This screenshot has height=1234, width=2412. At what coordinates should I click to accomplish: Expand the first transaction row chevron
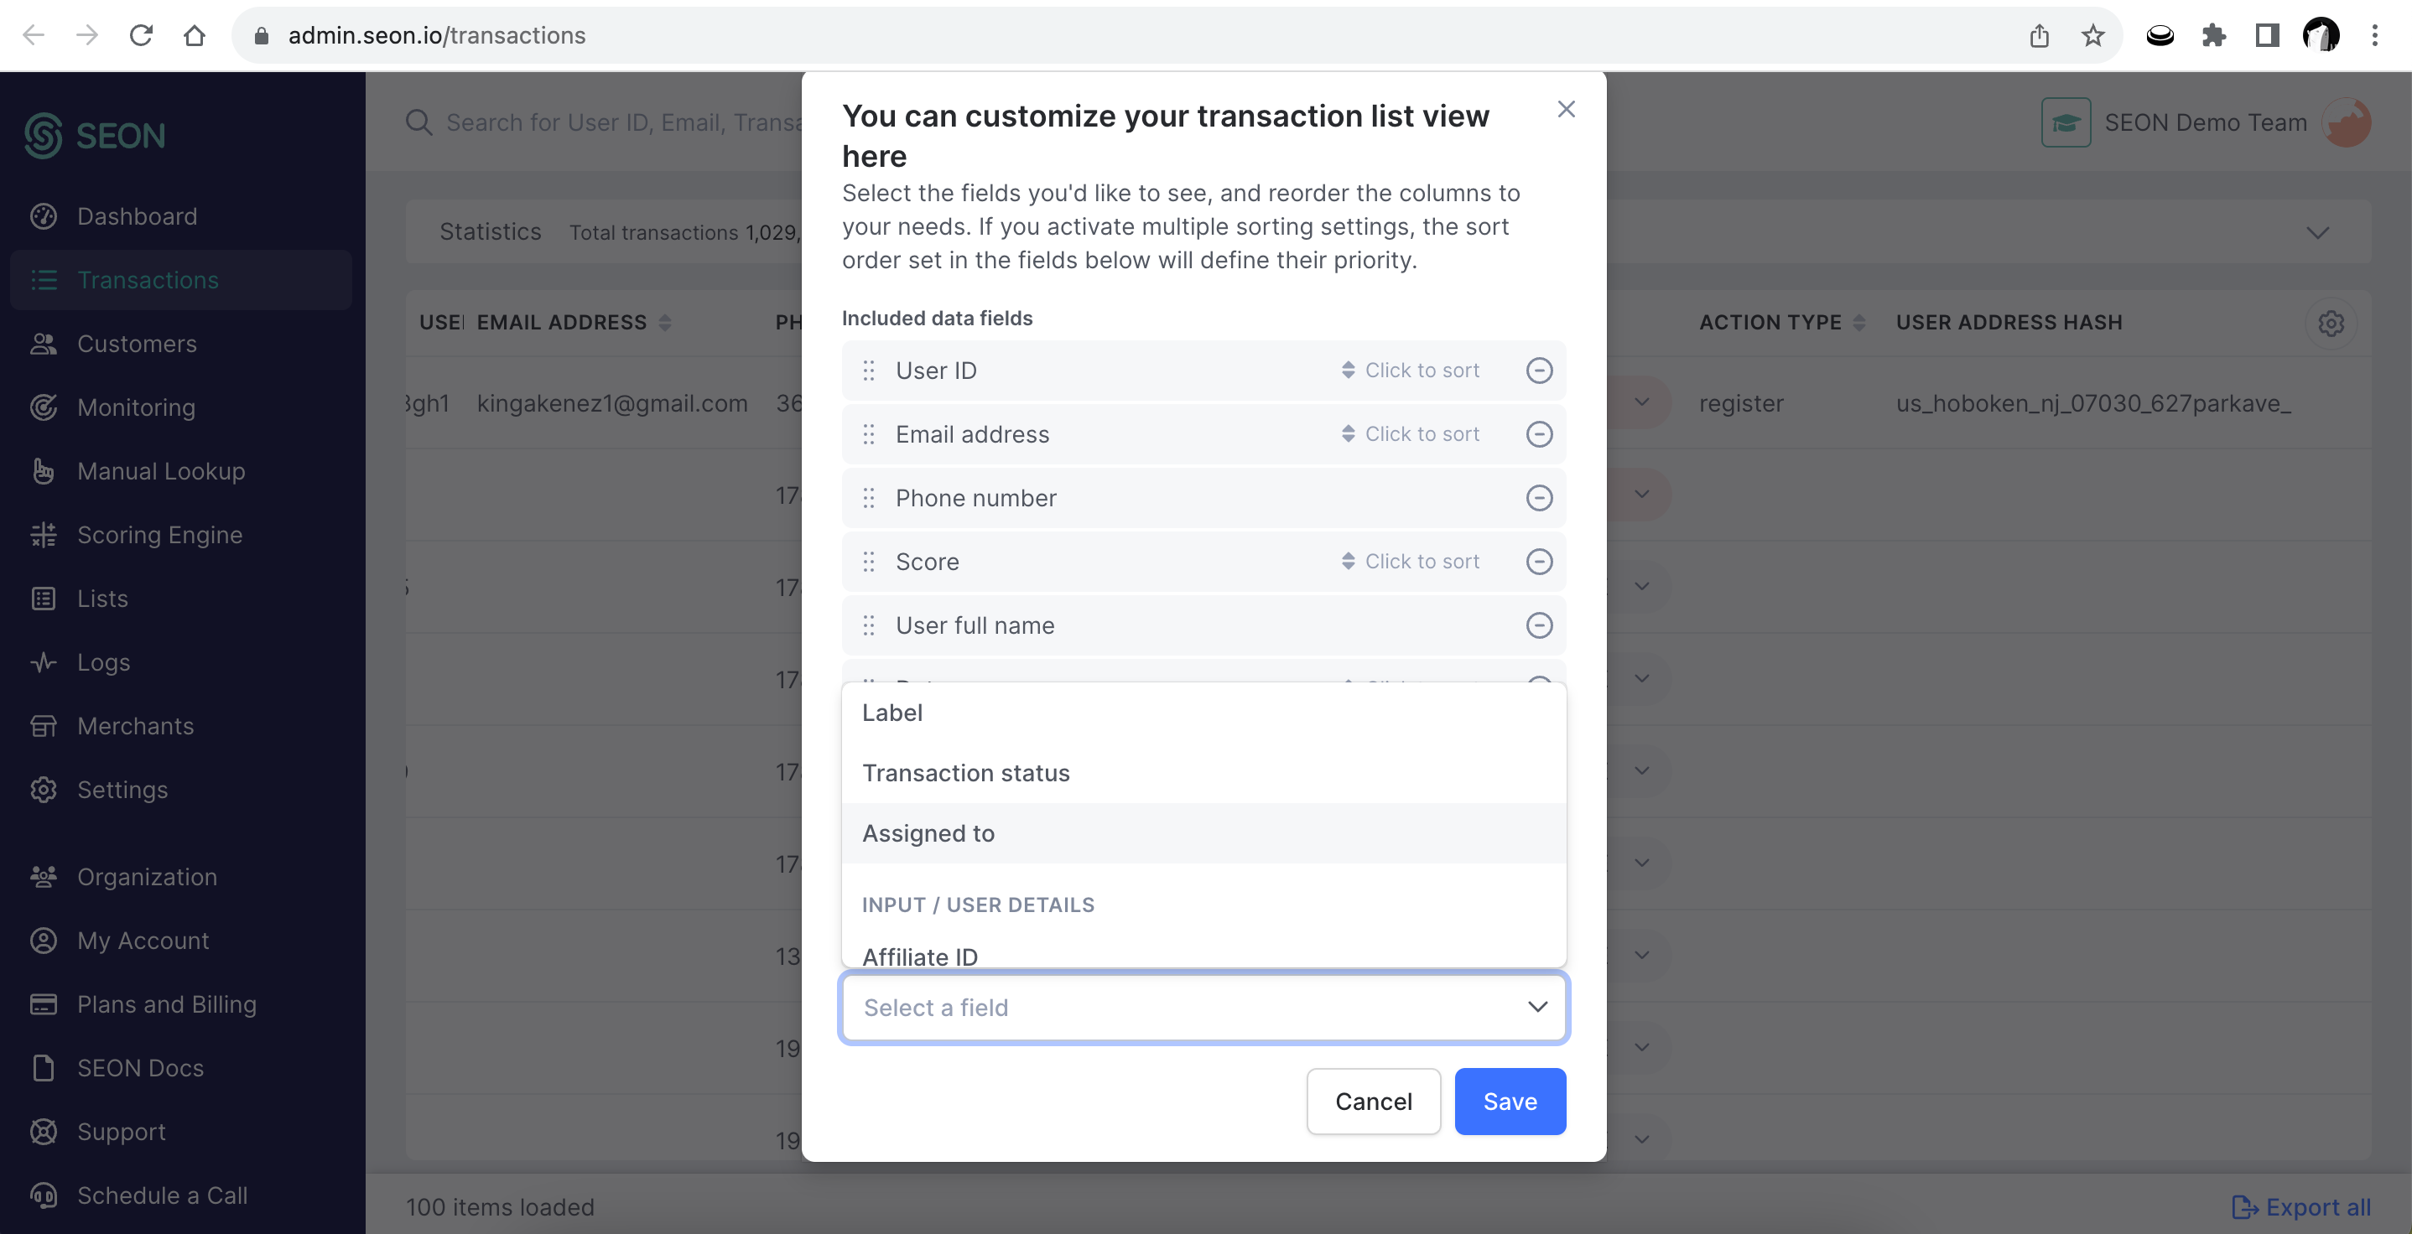point(1641,402)
